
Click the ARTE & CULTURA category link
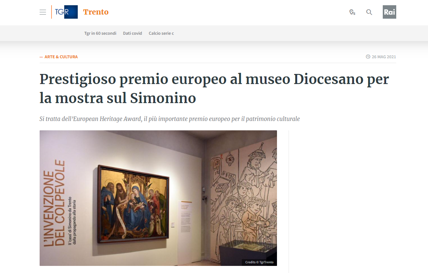point(61,57)
